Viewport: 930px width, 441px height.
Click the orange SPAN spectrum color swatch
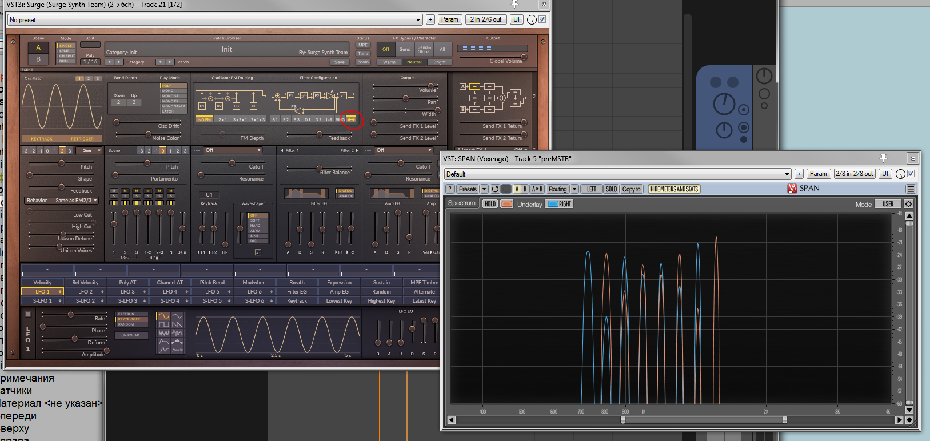[506, 204]
